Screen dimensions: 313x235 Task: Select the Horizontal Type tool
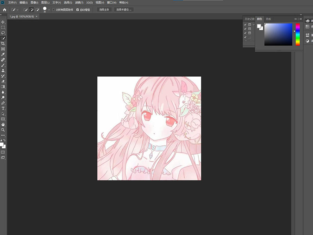click(3, 108)
